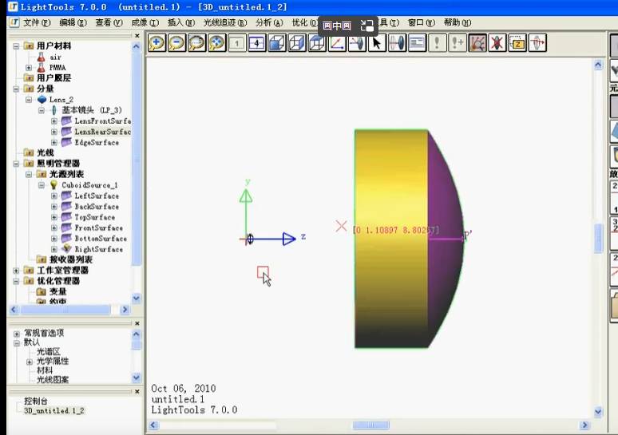Click the zoom fit-all icon
Image resolution: width=618 pixels, height=435 pixels.
coord(217,43)
